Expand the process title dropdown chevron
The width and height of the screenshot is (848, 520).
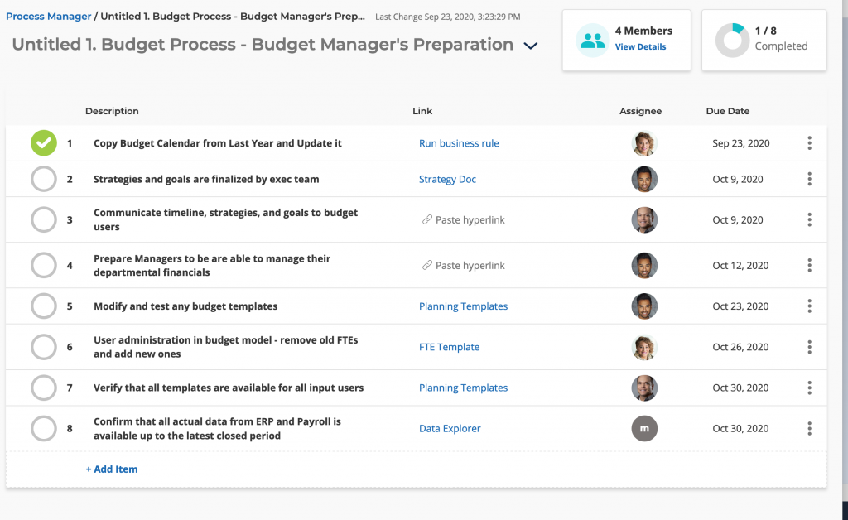[531, 46]
